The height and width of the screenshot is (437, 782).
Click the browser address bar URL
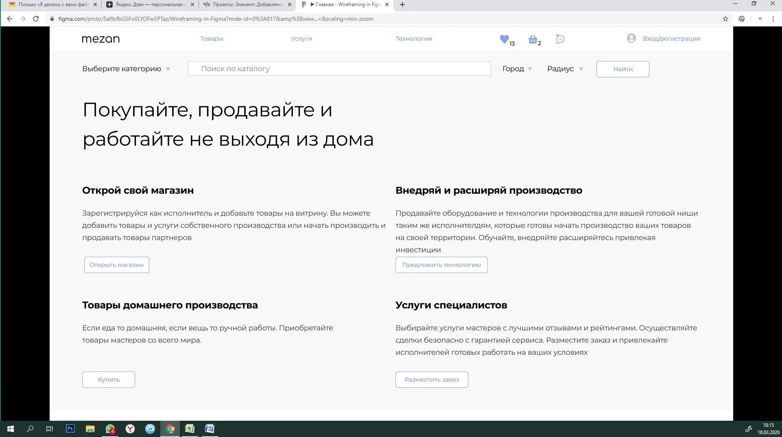pos(216,19)
